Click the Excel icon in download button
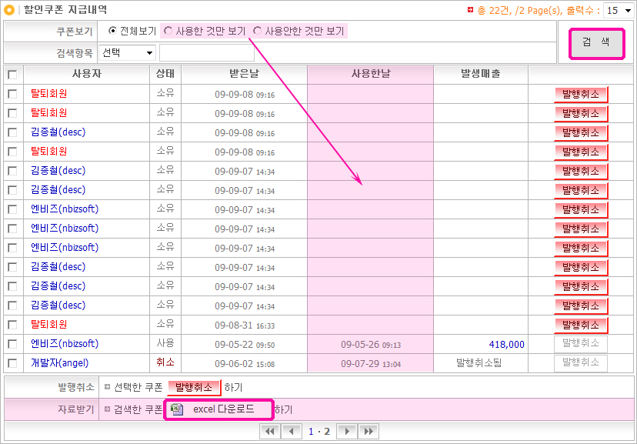The height and width of the screenshot is (444, 637). click(177, 409)
